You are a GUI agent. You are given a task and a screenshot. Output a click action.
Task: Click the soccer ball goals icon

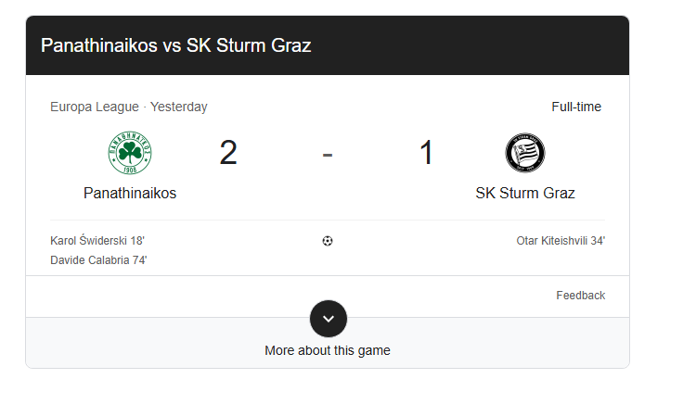(x=328, y=241)
